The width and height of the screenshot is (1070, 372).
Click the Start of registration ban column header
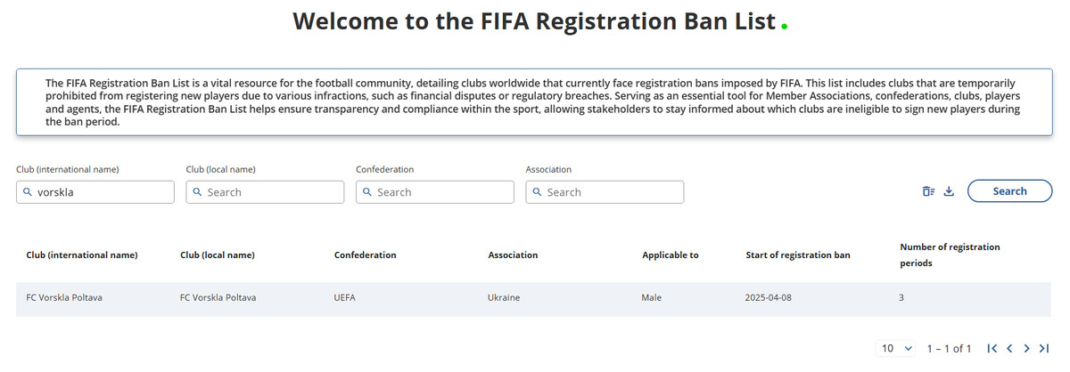798,255
